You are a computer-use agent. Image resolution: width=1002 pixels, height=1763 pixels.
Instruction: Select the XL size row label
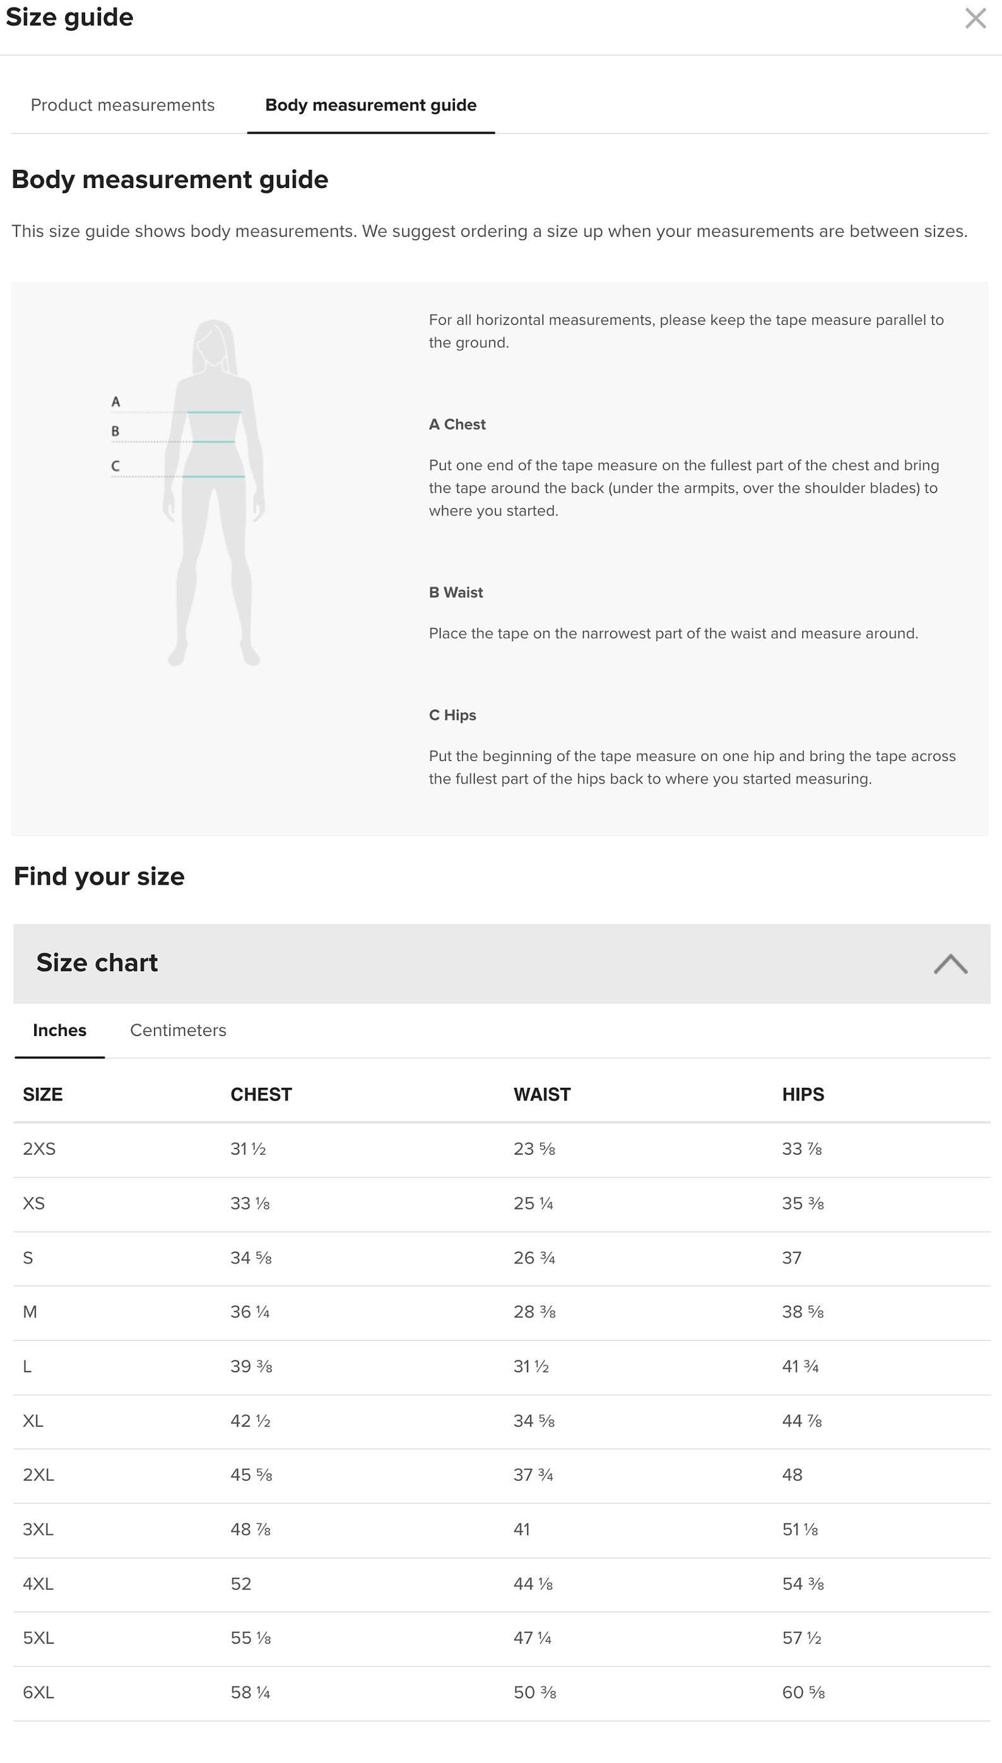coord(33,1420)
